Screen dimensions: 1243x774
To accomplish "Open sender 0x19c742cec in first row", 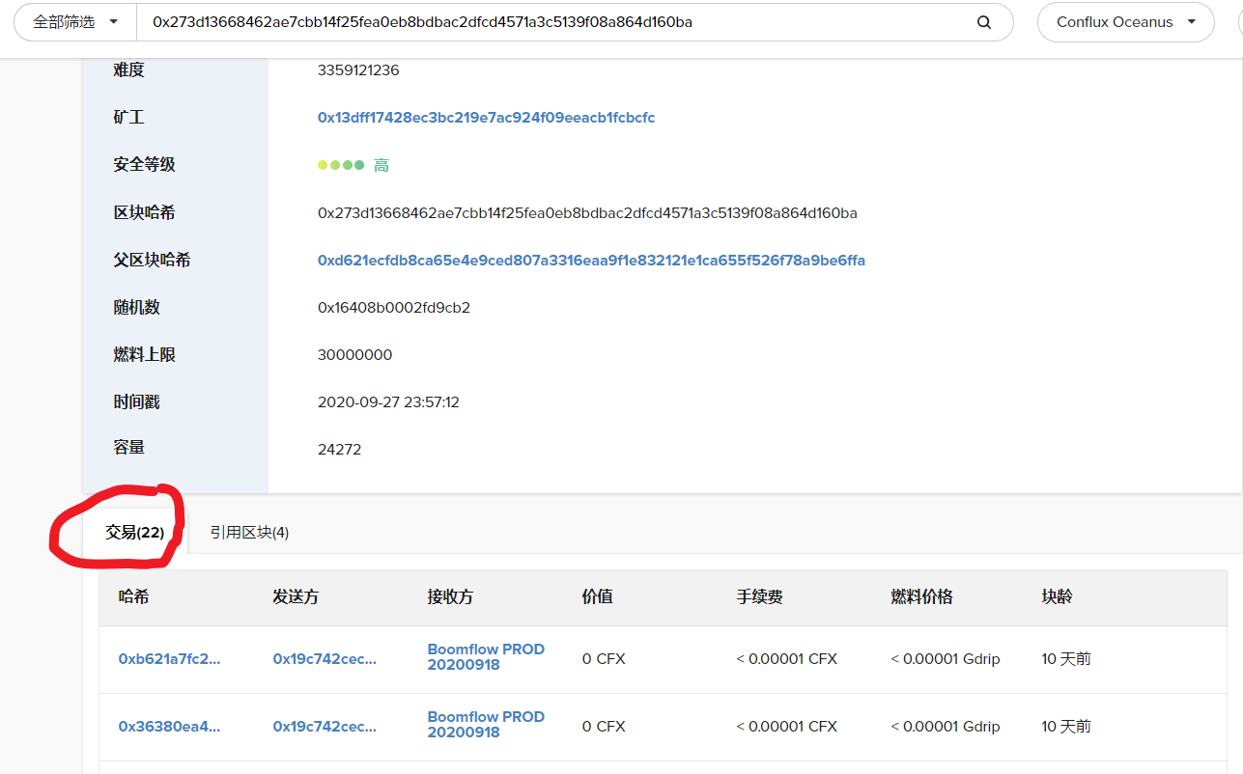I will (325, 659).
